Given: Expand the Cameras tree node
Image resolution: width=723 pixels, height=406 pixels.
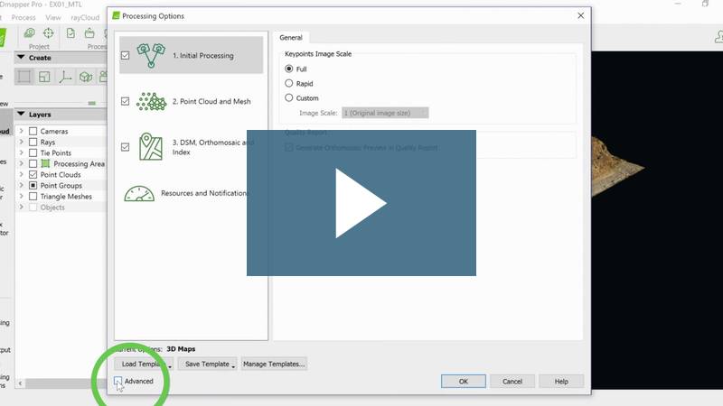Looking at the screenshot, I should tap(21, 131).
